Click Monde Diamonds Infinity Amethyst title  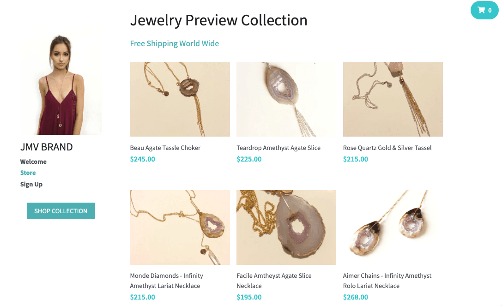click(x=166, y=281)
